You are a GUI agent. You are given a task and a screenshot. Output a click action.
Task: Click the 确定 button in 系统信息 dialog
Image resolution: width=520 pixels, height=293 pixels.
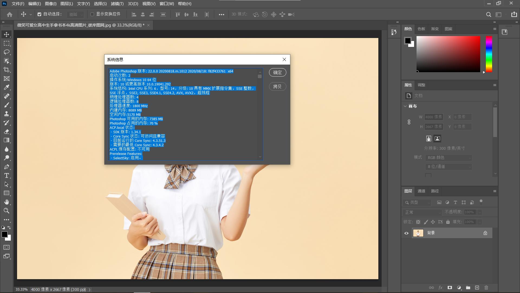point(277,72)
